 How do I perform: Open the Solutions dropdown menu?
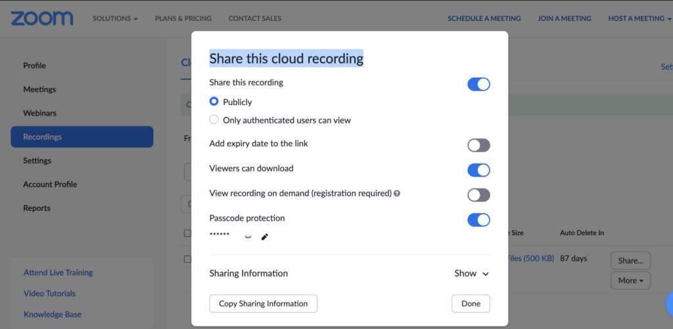click(x=115, y=18)
